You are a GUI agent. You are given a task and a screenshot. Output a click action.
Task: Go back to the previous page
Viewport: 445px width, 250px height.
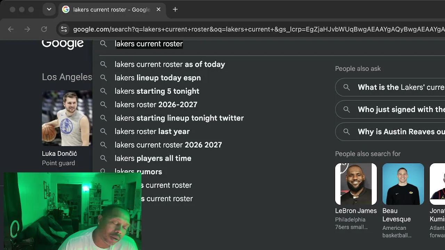point(11,29)
